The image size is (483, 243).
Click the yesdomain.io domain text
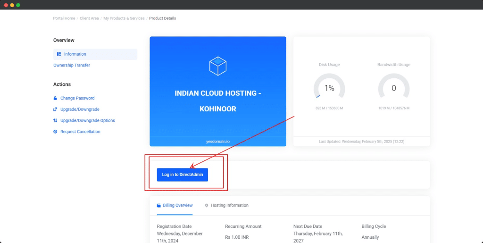218,142
